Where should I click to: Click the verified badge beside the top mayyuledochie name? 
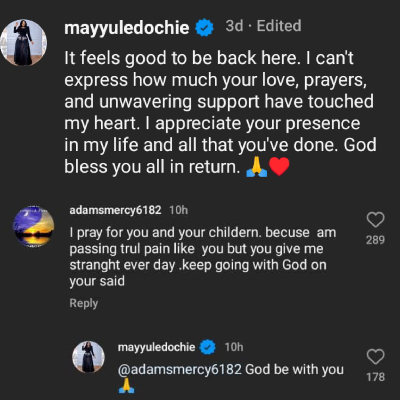tap(204, 27)
